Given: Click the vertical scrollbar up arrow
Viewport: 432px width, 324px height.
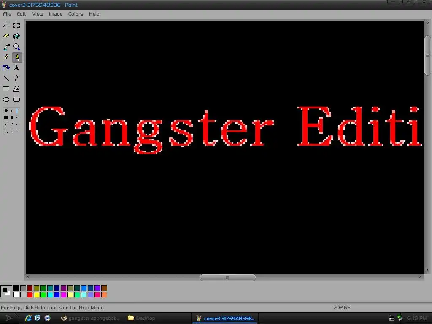Looking at the screenshot, I should tap(428, 23).
